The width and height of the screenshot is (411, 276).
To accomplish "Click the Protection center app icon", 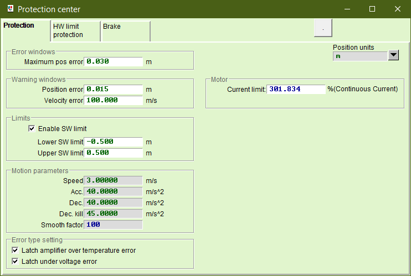I will (x=9, y=9).
